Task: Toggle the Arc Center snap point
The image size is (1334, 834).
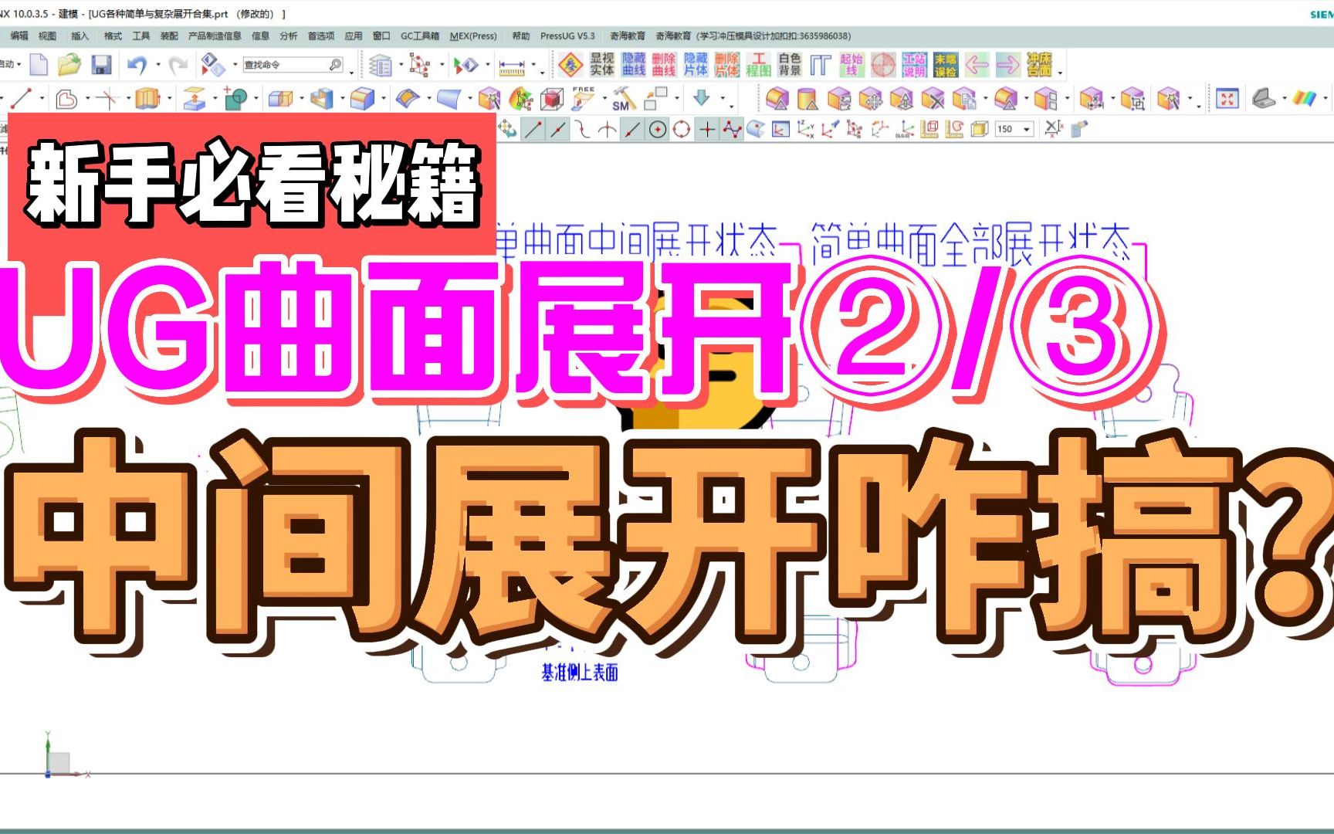Action: [x=657, y=130]
